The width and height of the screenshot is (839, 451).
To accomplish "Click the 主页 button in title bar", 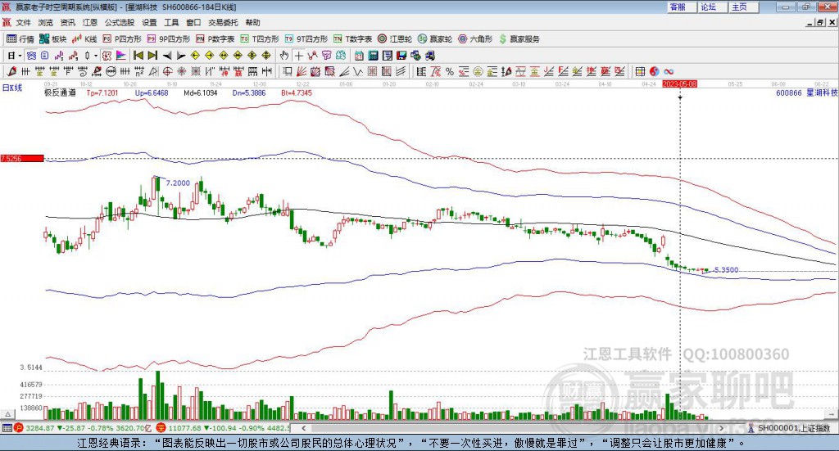I will 743,7.
